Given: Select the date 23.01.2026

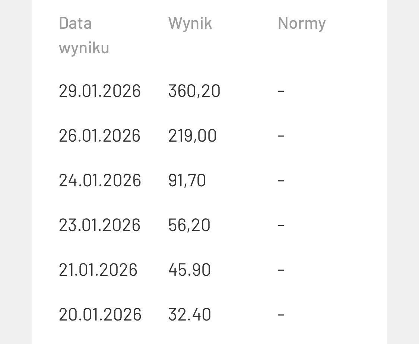Looking at the screenshot, I should (x=99, y=225).
